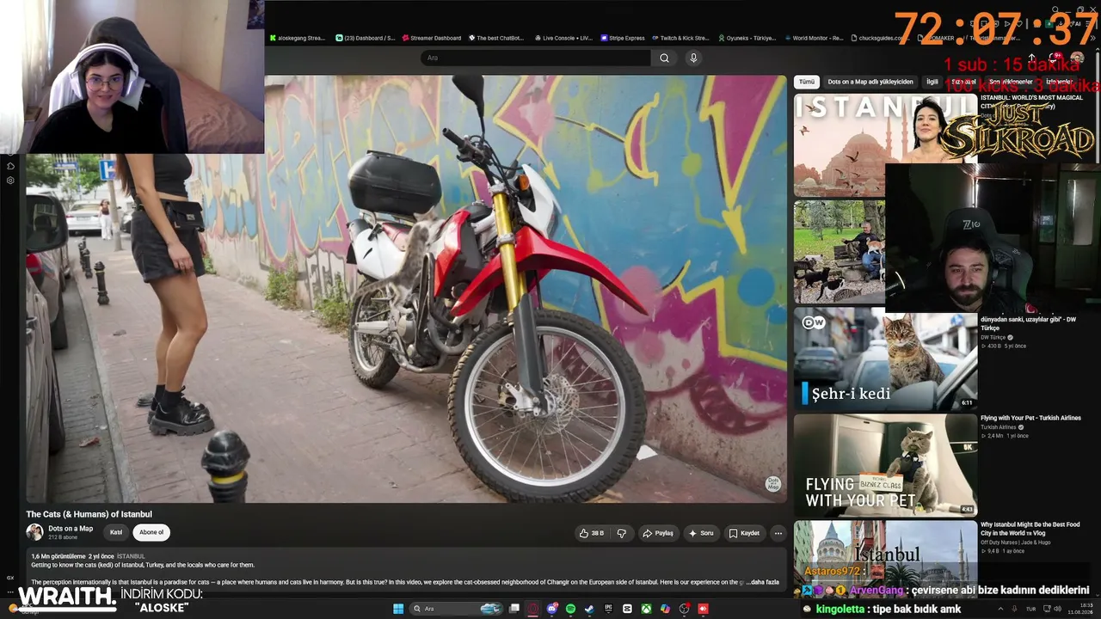Open Copilot from taskbar
This screenshot has width=1101, height=619.
coord(665,609)
